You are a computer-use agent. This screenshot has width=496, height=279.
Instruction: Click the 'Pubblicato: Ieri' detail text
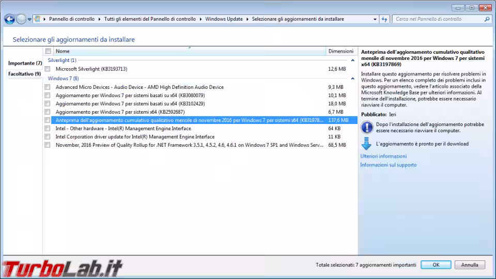[379, 115]
